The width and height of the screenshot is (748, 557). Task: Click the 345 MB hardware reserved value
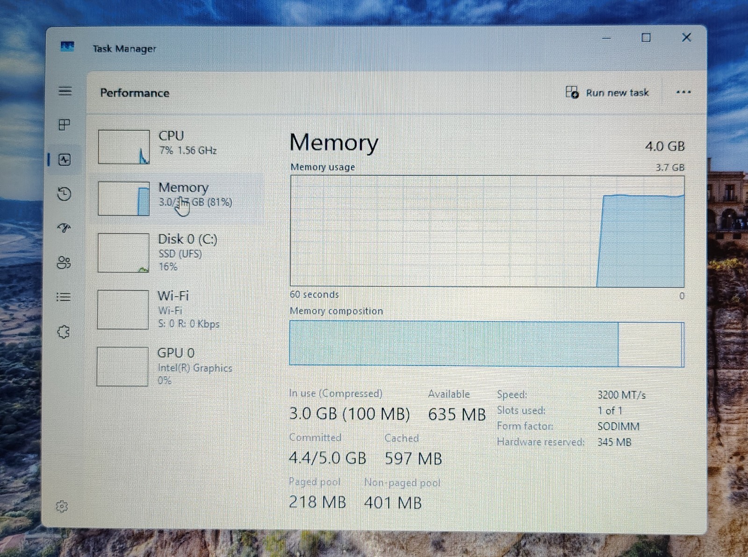[614, 442]
